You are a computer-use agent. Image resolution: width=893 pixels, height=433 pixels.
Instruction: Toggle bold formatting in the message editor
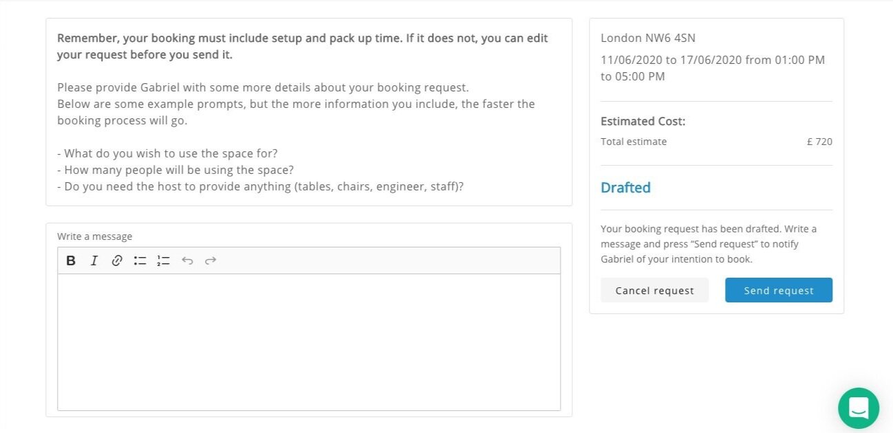coord(71,260)
